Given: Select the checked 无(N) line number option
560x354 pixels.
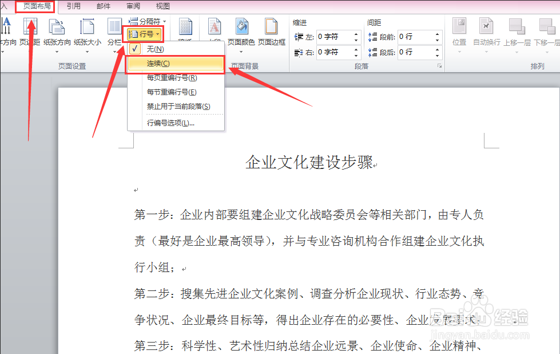Looking at the screenshot, I should (x=176, y=49).
